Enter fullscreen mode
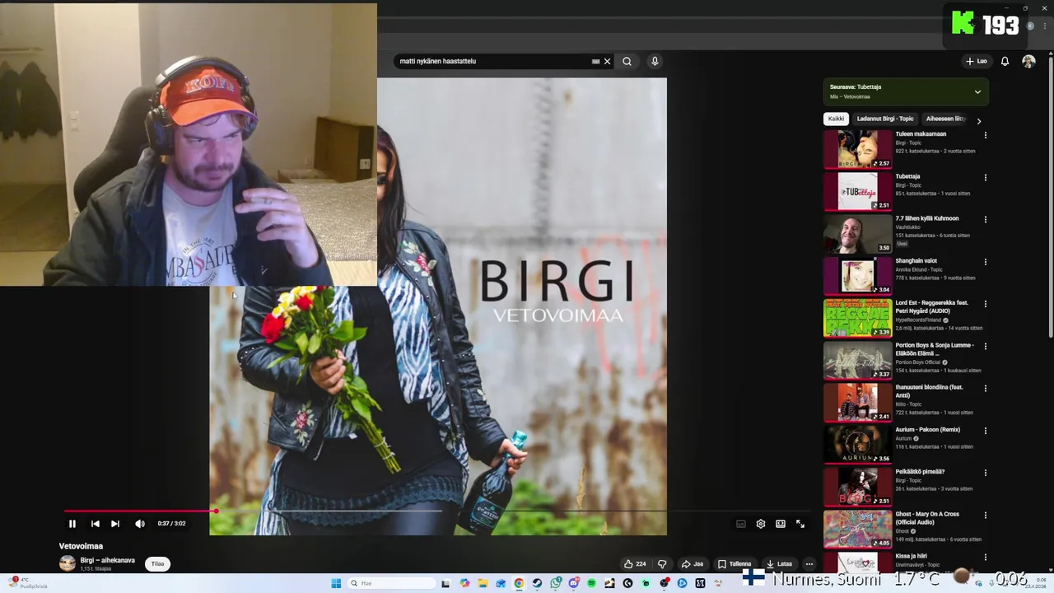The height and width of the screenshot is (593, 1054). [x=800, y=524]
